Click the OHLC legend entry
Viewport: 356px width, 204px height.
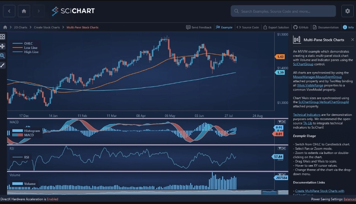[x=23, y=43]
